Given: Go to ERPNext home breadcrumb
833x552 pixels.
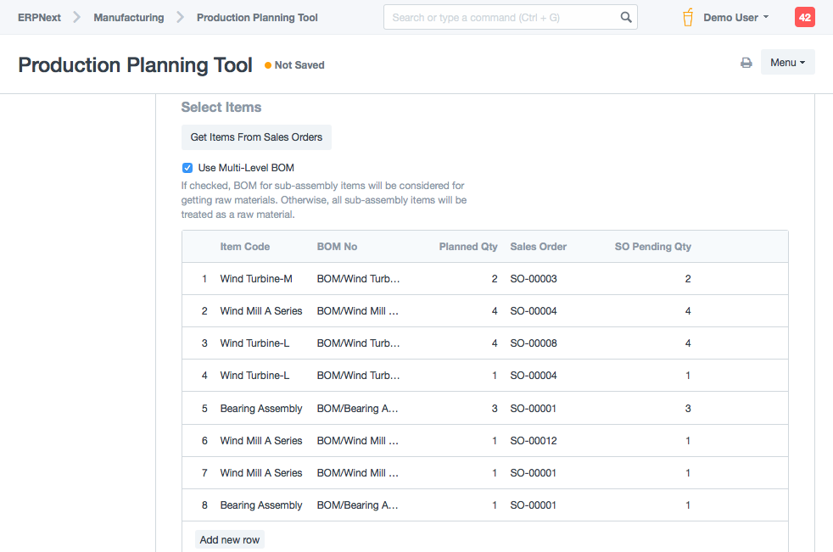Looking at the screenshot, I should pos(39,18).
